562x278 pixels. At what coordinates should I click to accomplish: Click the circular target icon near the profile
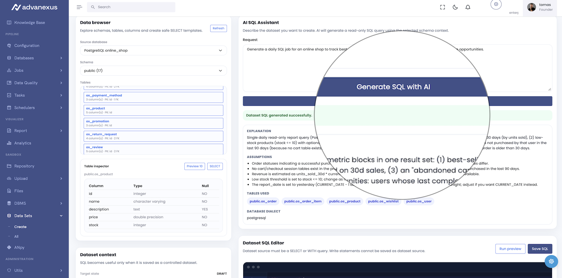[496, 4]
